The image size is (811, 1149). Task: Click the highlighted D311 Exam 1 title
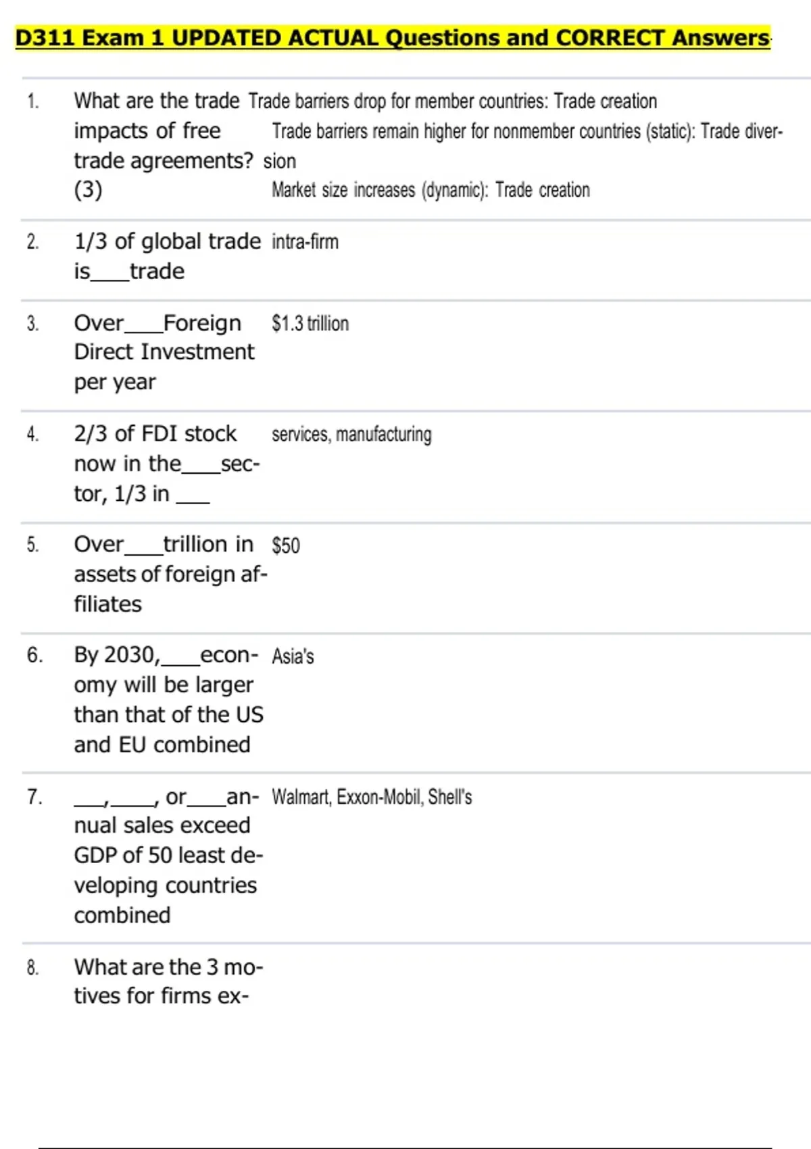click(x=392, y=38)
